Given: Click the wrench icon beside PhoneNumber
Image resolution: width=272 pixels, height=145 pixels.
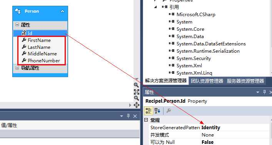Looking at the screenshot, I should click(24, 60).
